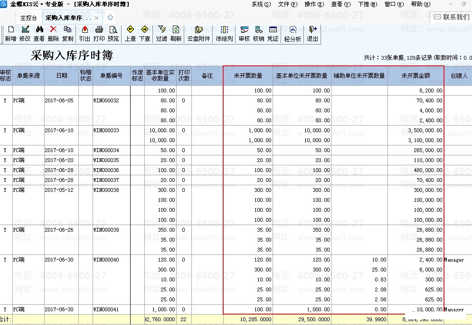
Task: Click the 核销 (Write-off) toolbar icon
Action: pos(259,29)
